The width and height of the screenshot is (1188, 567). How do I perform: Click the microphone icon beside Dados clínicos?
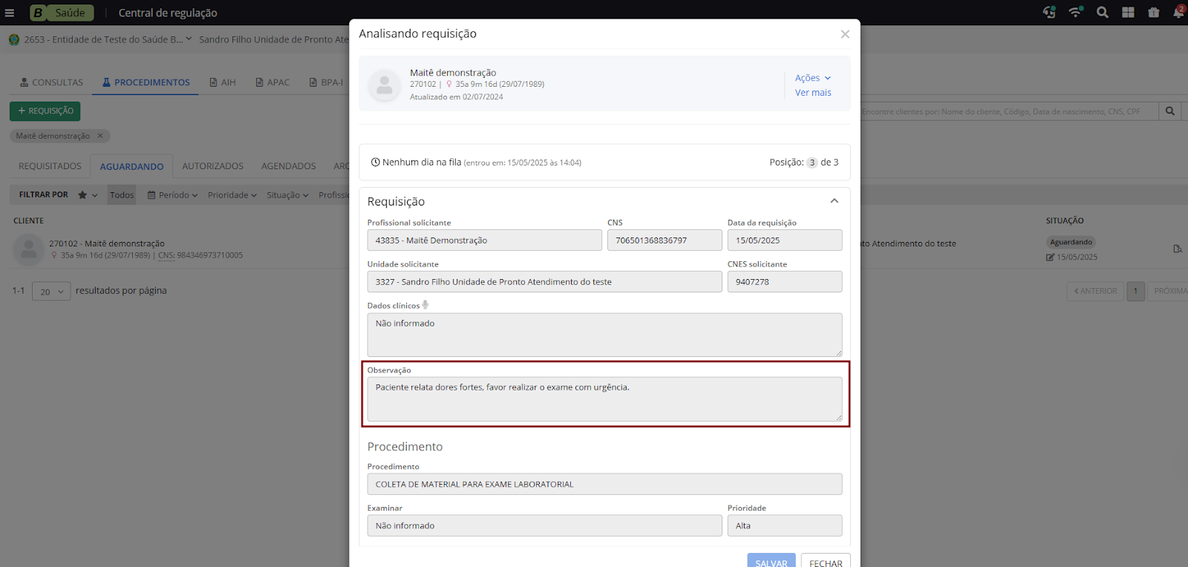(x=425, y=305)
